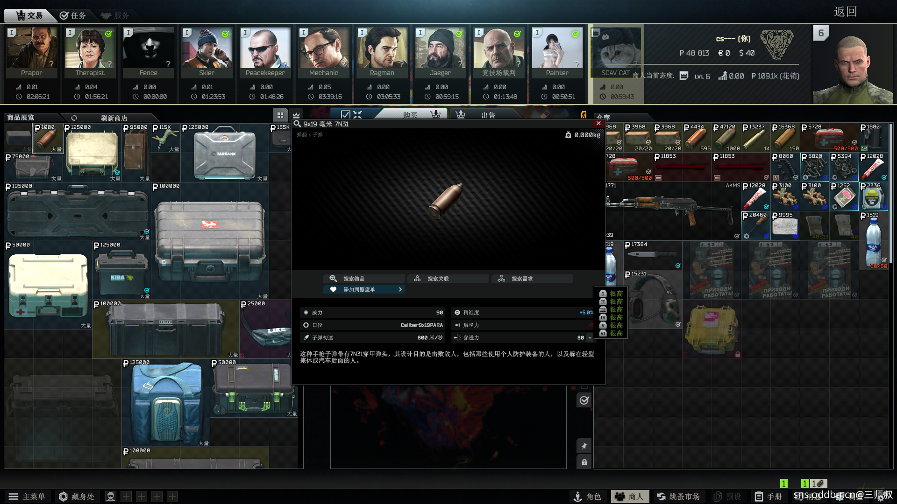Screen dimensions: 897x504
Task: Select the 购买 (buy) tab
Action: [x=410, y=115]
